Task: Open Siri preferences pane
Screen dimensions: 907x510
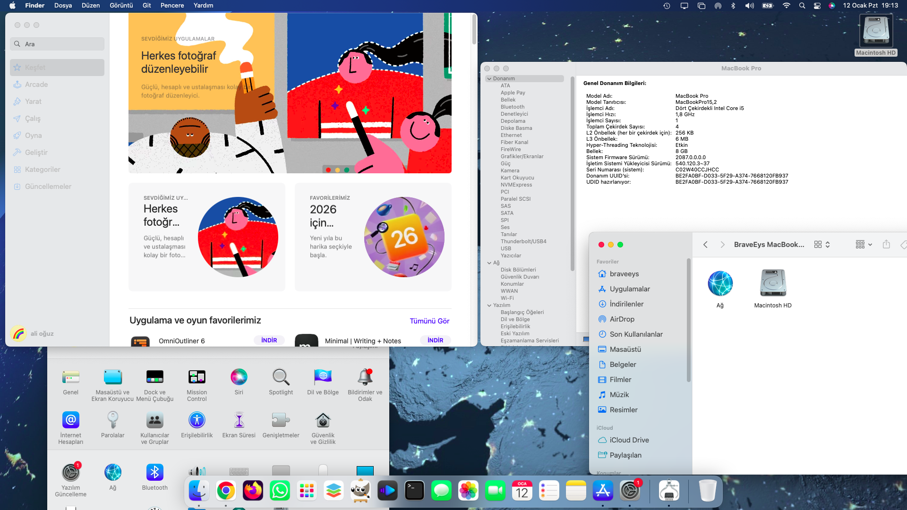Action: 239,377
